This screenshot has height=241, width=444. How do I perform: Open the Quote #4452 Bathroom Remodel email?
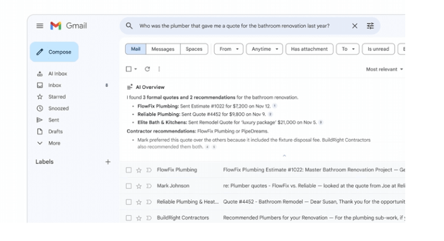point(314,202)
